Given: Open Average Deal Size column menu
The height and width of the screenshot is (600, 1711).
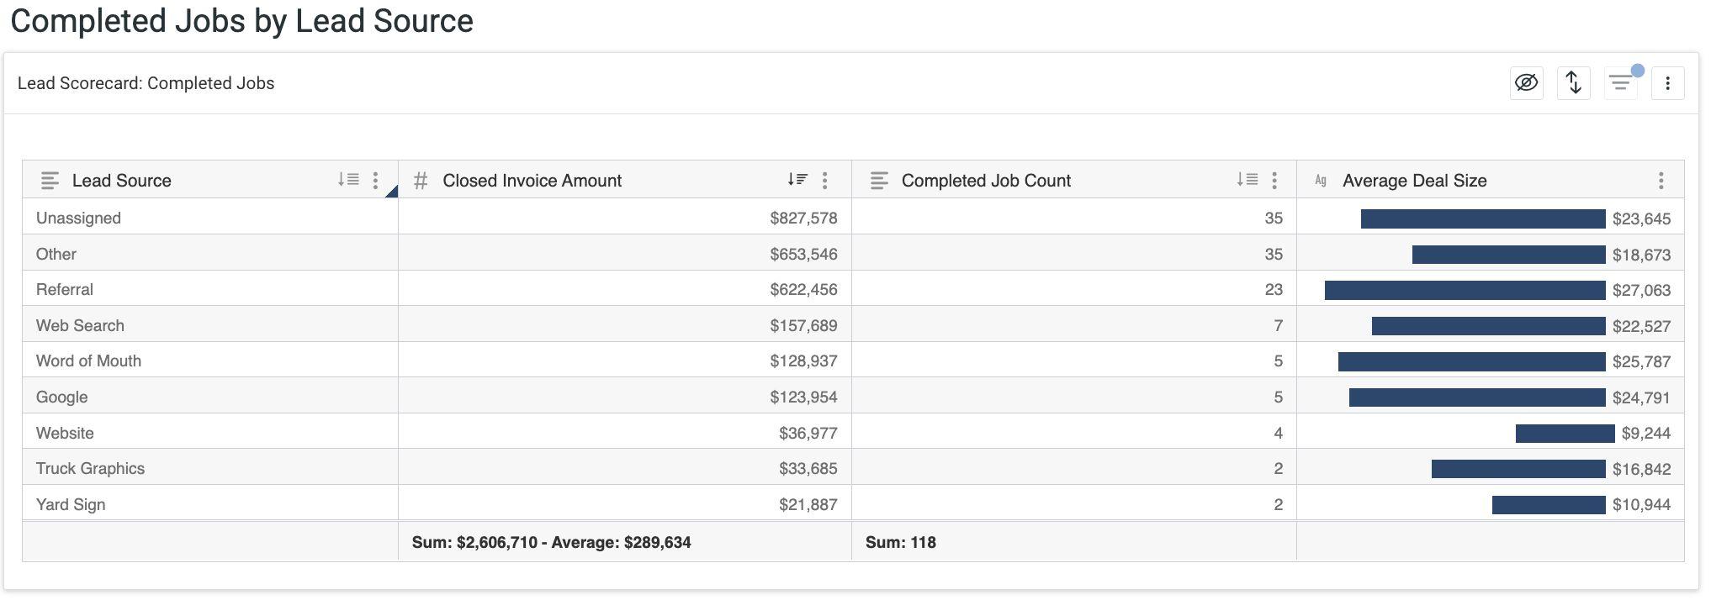Looking at the screenshot, I should (x=1661, y=180).
